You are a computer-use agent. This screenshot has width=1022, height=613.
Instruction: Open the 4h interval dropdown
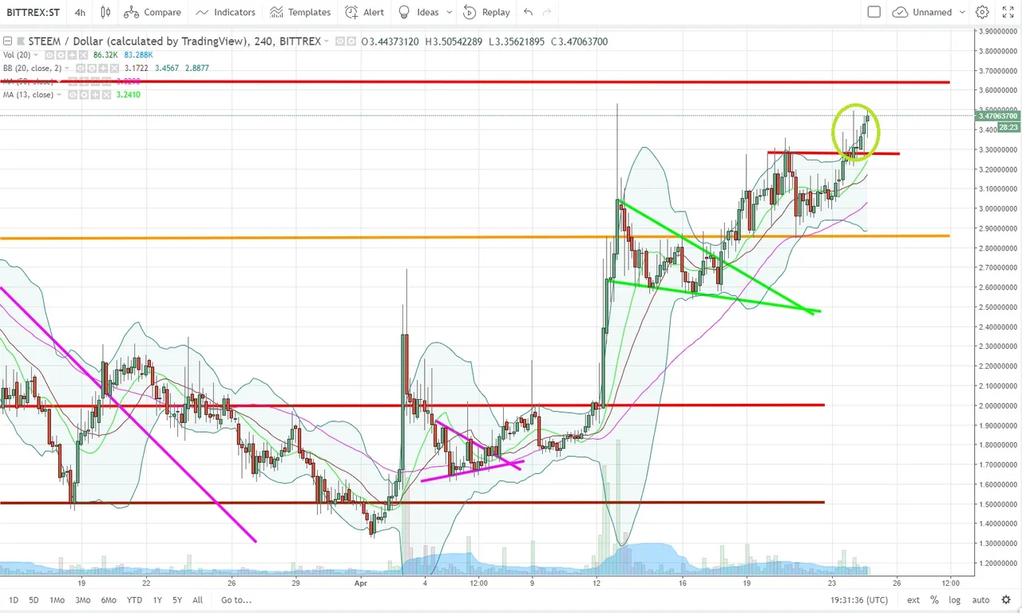click(x=80, y=12)
